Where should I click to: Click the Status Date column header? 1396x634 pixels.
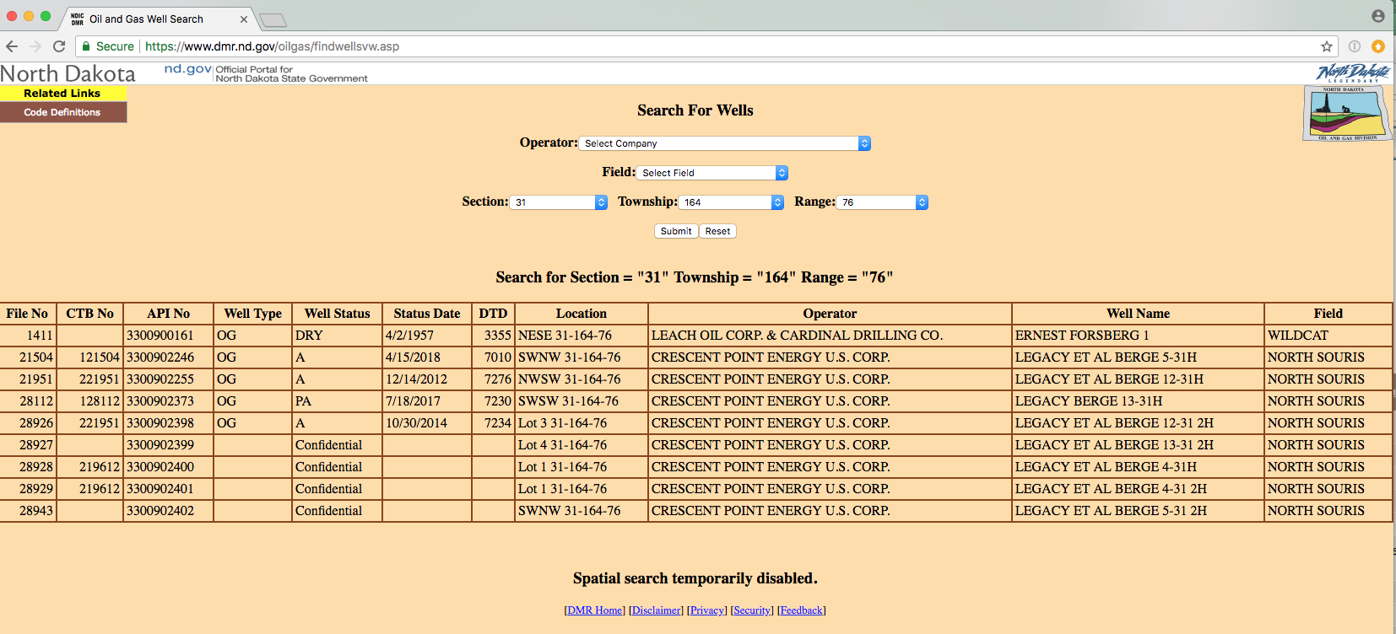pyautogui.click(x=427, y=314)
